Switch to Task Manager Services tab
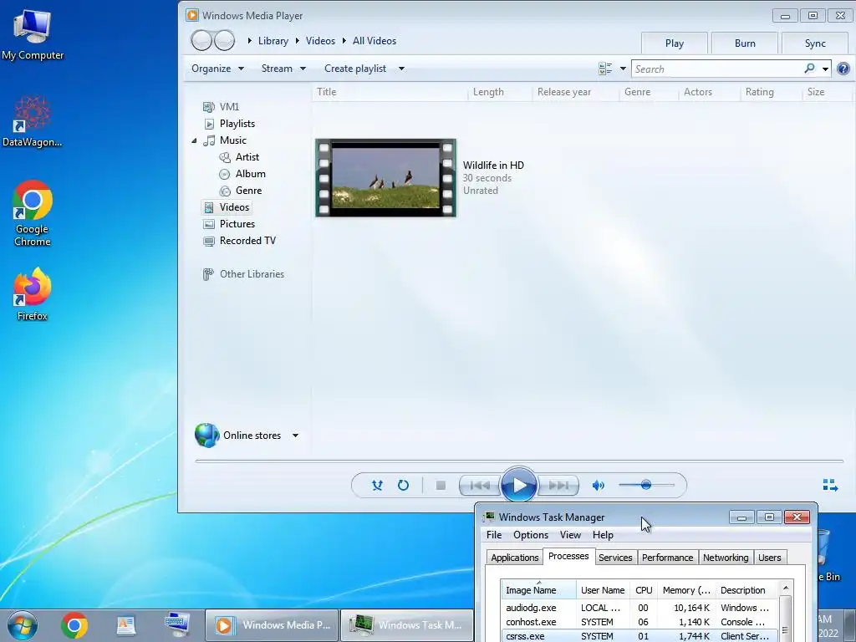The width and height of the screenshot is (856, 642). click(x=615, y=558)
